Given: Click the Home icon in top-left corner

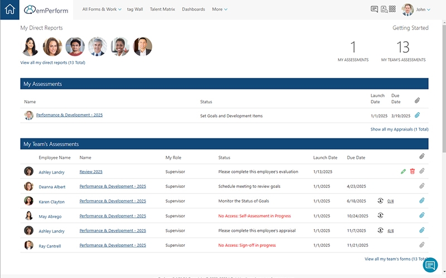Looking at the screenshot, I should (x=10, y=9).
